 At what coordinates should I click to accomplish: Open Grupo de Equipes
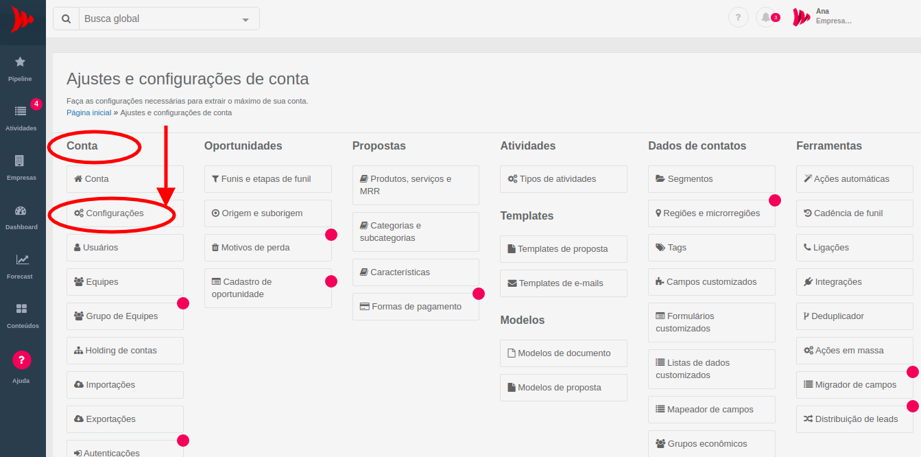[125, 316]
